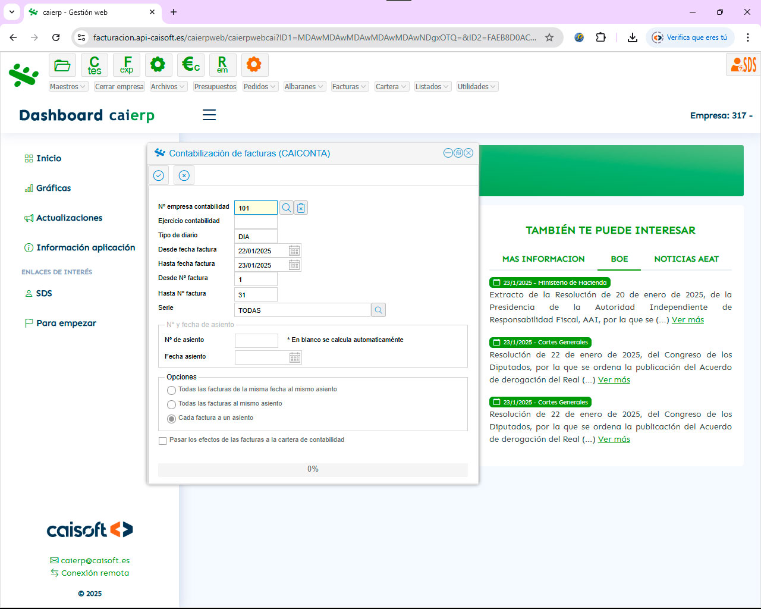Click the Conexión remota link
This screenshot has height=609, width=761.
coord(90,573)
